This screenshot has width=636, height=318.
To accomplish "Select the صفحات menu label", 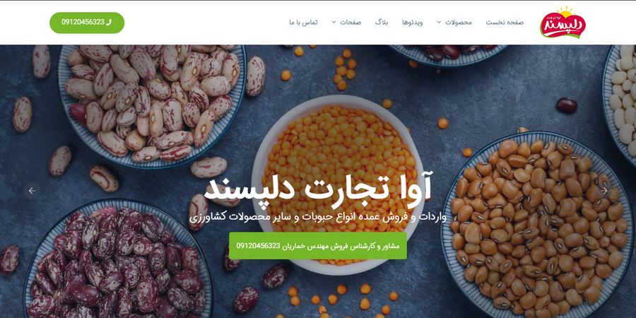I will pos(351,23).
